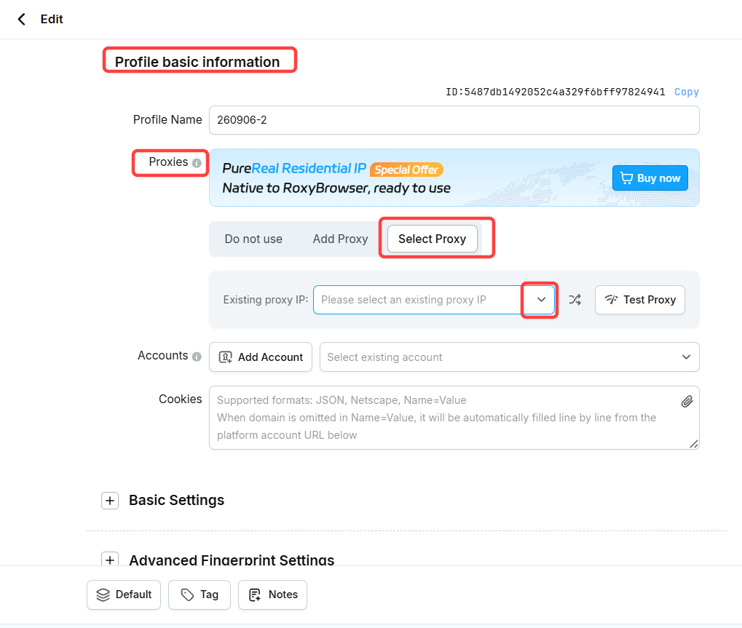This screenshot has height=628, width=742.
Task: Test the selected proxy
Action: point(640,300)
